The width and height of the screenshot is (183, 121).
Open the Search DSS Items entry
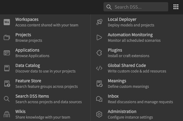pyautogui.click(x=32, y=96)
